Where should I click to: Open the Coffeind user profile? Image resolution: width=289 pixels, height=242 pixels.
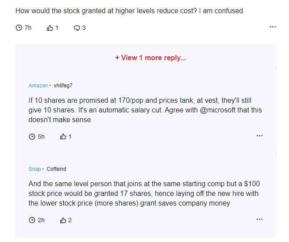(56, 169)
